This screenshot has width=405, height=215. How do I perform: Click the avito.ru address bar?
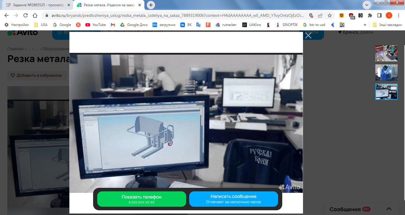pyautogui.click(x=177, y=15)
